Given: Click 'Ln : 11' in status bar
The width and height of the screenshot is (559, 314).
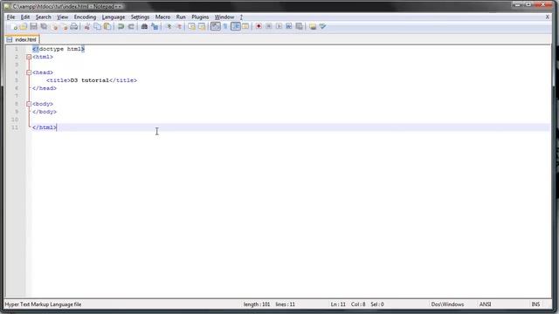Looking at the screenshot, I should (338, 304).
